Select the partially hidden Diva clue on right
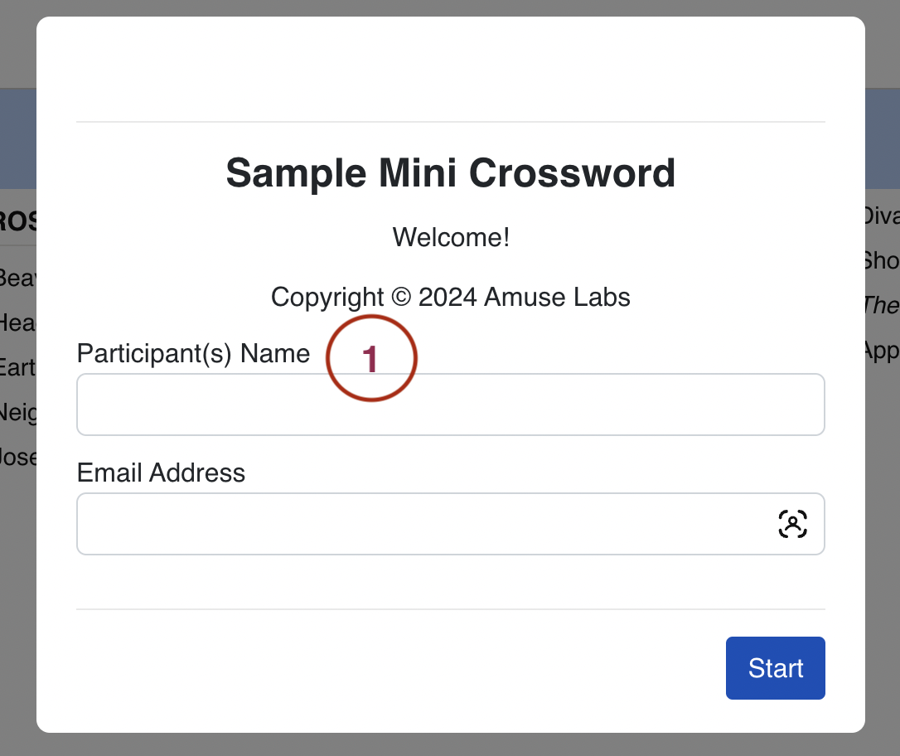Viewport: 900px width, 756px height. tap(883, 216)
